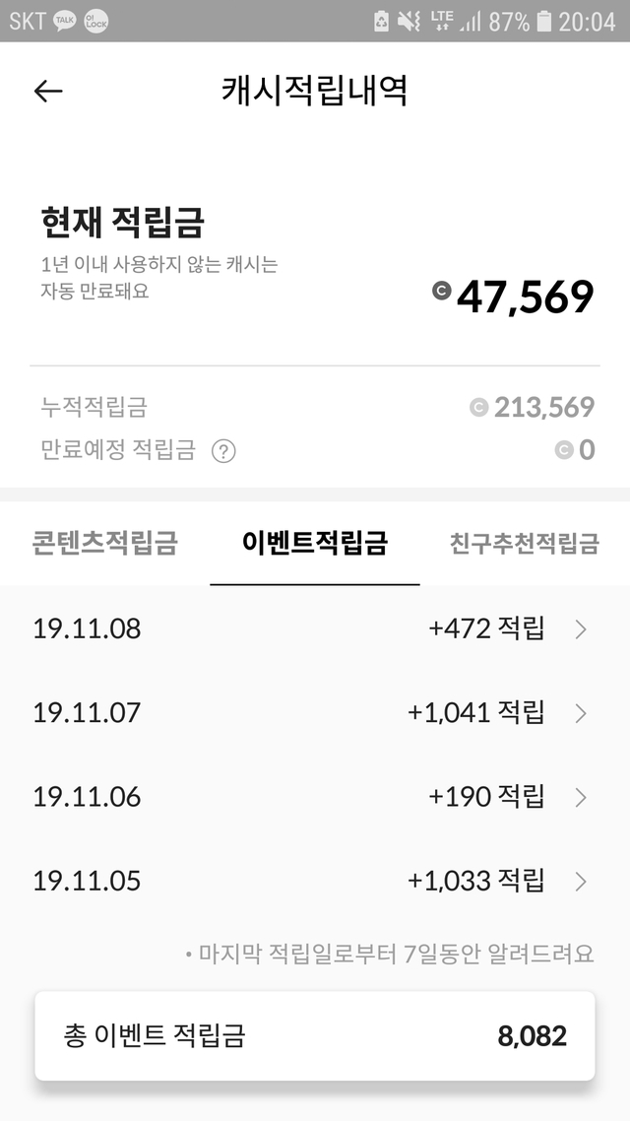The height and width of the screenshot is (1121, 630).
Task: Select the 이벤트적립금 tab
Action: pyautogui.click(x=315, y=543)
